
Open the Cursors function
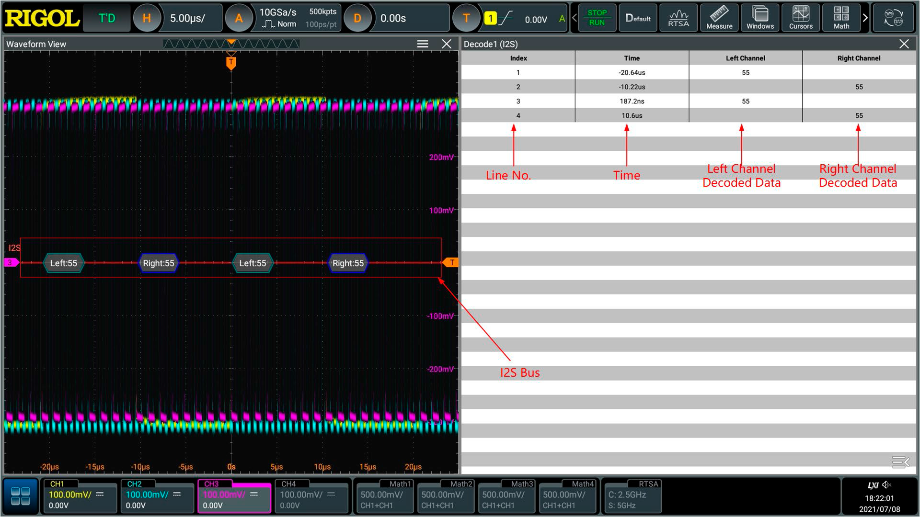click(801, 18)
